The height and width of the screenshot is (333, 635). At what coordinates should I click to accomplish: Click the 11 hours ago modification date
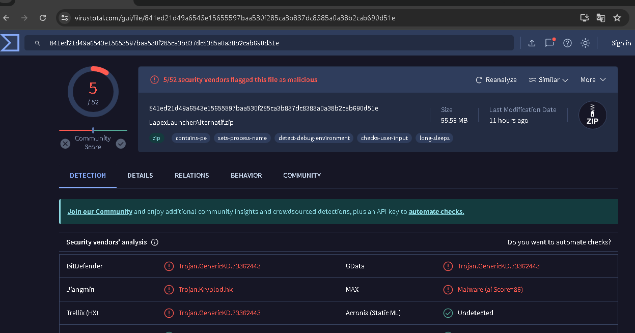(x=509, y=121)
